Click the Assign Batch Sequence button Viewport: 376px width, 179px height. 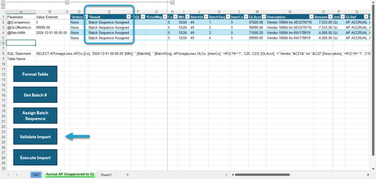click(35, 116)
